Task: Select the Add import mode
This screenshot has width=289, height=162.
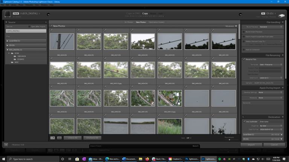Action: pyautogui.click(x=161, y=14)
